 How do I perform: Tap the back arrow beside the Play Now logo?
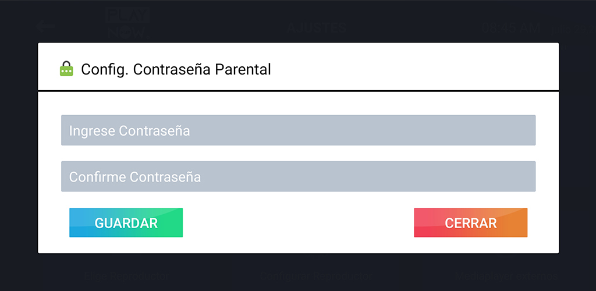(44, 26)
